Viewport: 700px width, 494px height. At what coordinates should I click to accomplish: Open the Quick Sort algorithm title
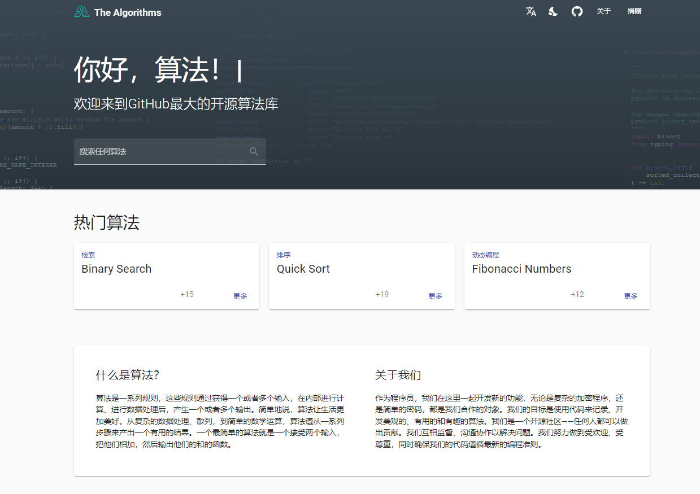303,269
